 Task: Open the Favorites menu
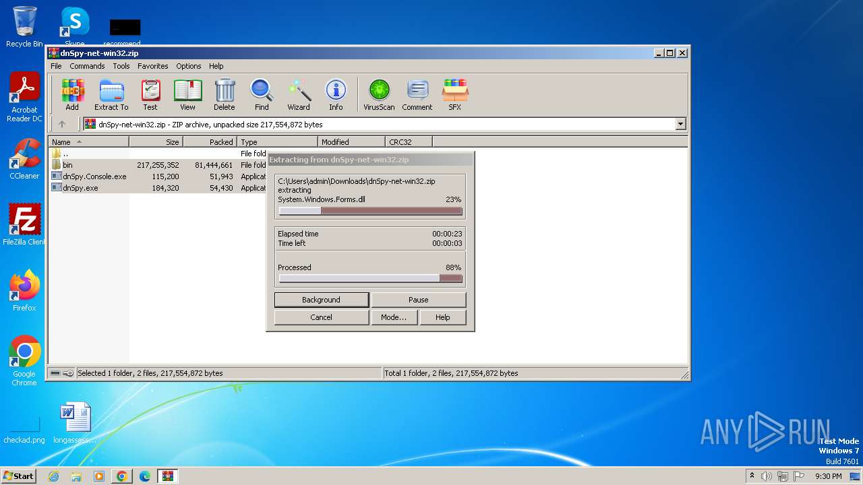pos(153,66)
